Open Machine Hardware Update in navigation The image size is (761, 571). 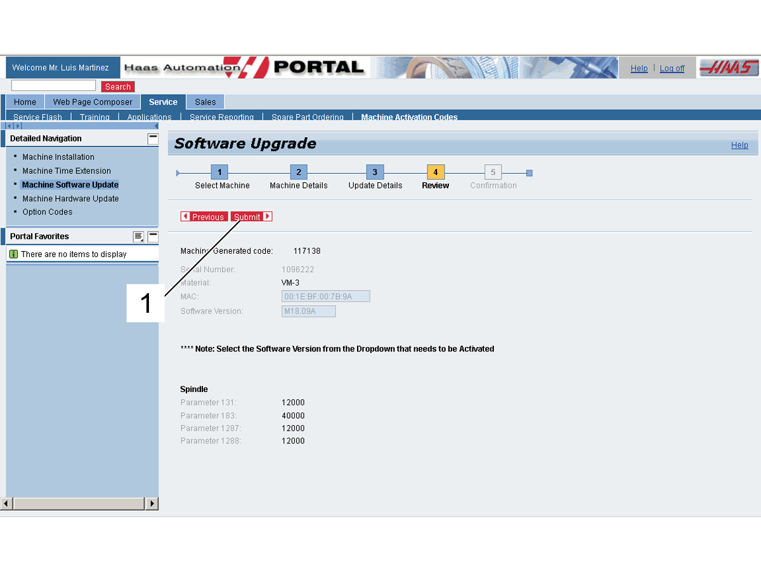[x=70, y=199]
